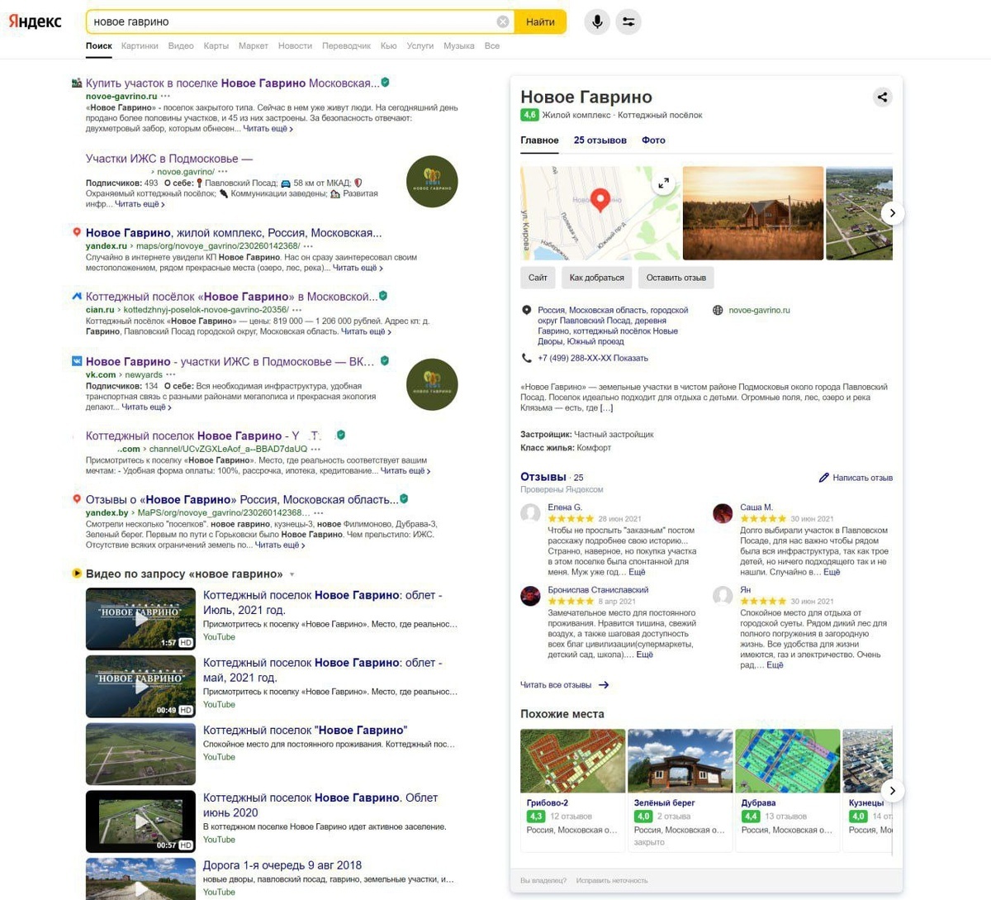
Task: Switch to Карты search tab
Action: coord(216,46)
